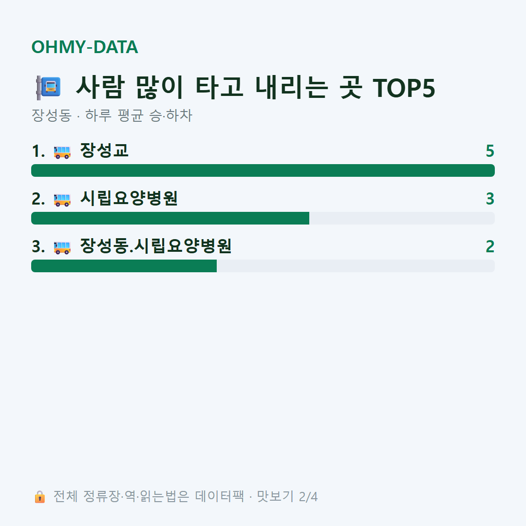The height and width of the screenshot is (526, 526).
Task: Click the bus icon beside 시립요양병원
Action: tap(62, 199)
